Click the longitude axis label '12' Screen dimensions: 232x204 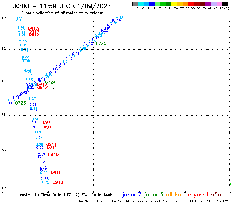184,192
